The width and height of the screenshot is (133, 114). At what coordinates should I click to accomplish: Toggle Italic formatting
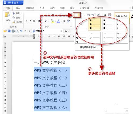[x=30, y=21]
